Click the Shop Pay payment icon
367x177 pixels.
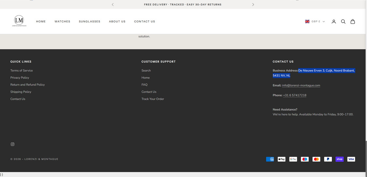340,159
